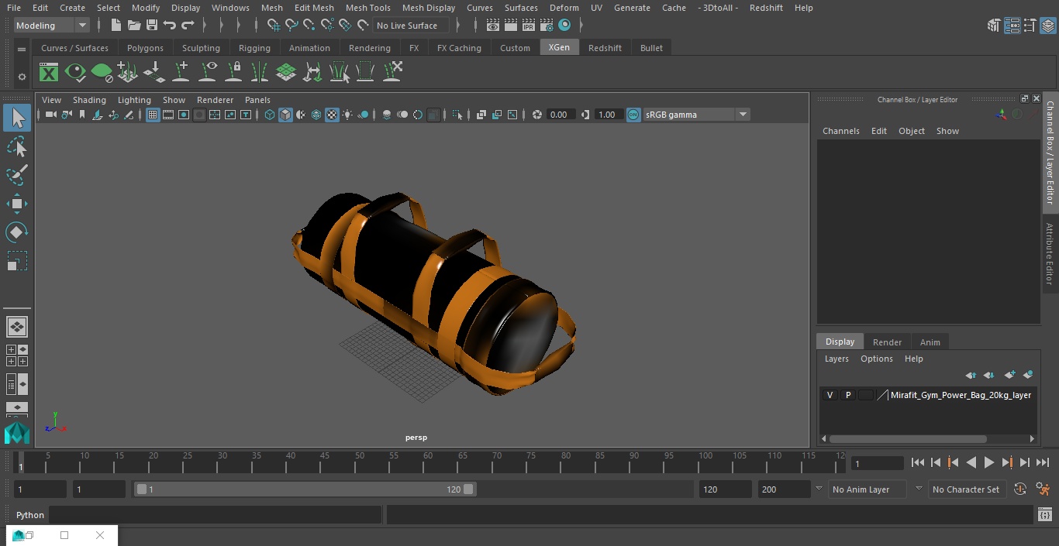Screen dimensions: 1059x546
Task: Open the Script Editor icon
Action: point(1044,515)
